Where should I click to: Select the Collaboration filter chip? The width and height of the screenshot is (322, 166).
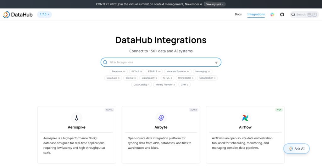point(208,78)
